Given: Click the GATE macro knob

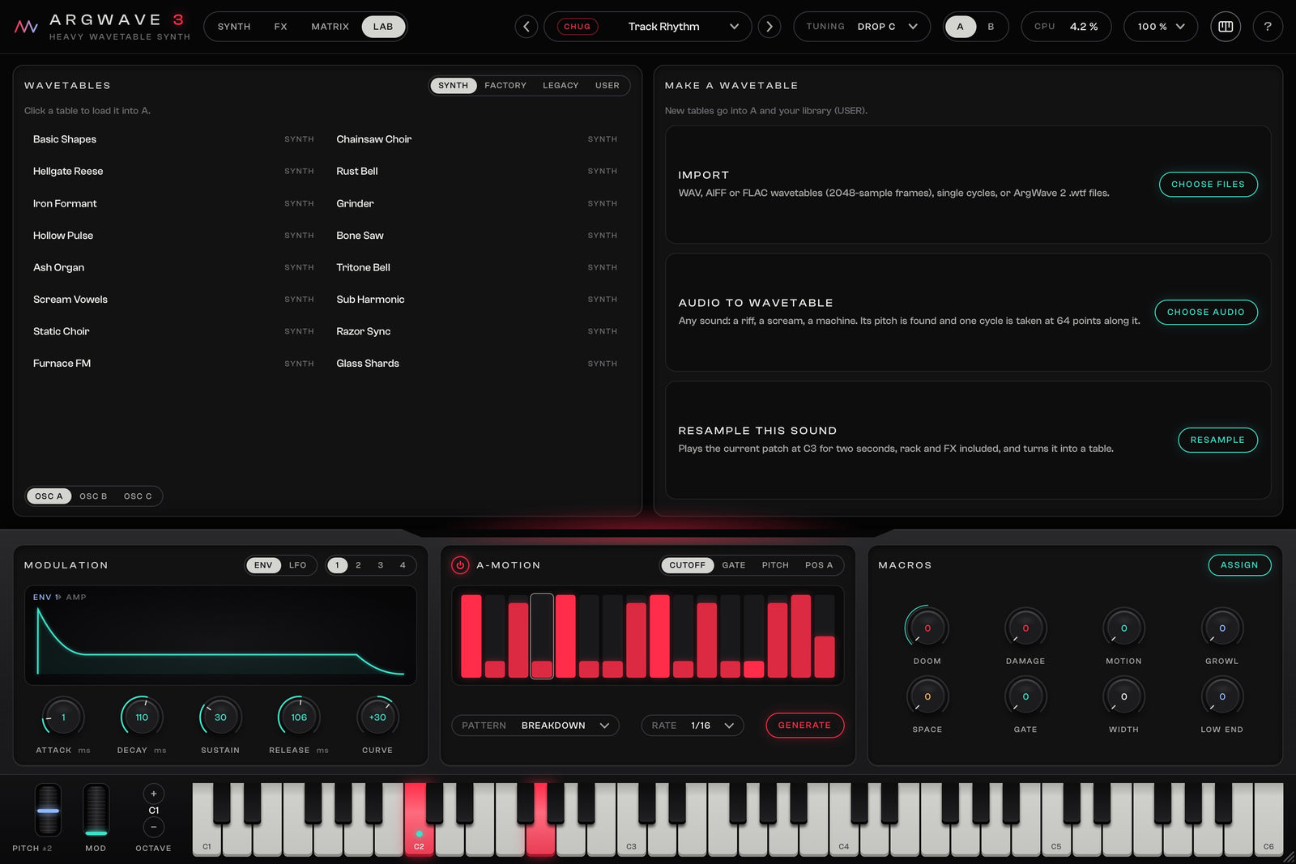Looking at the screenshot, I should [x=1025, y=696].
